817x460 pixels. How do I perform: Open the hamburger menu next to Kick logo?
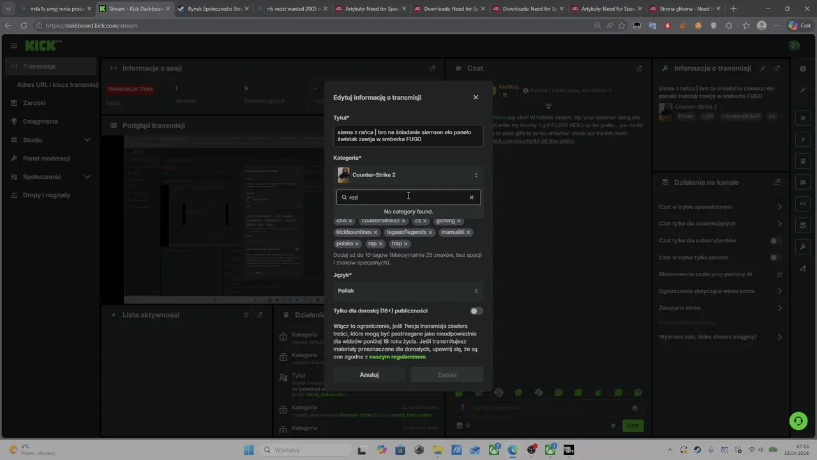[x=13, y=46]
